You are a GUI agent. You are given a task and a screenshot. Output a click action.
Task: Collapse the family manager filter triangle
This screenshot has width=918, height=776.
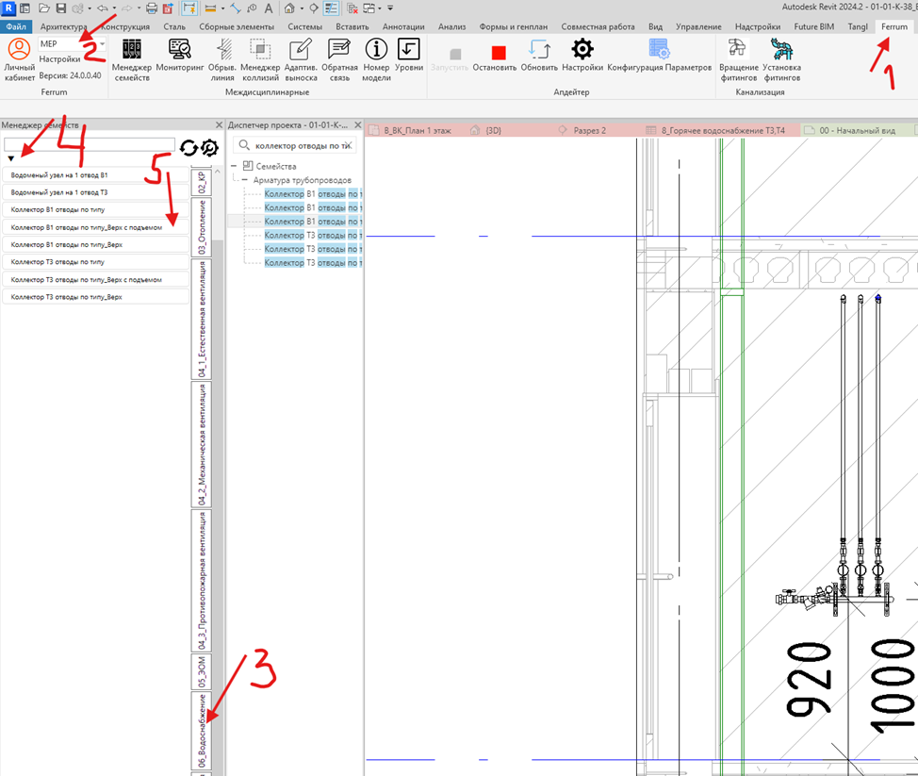tap(10, 158)
